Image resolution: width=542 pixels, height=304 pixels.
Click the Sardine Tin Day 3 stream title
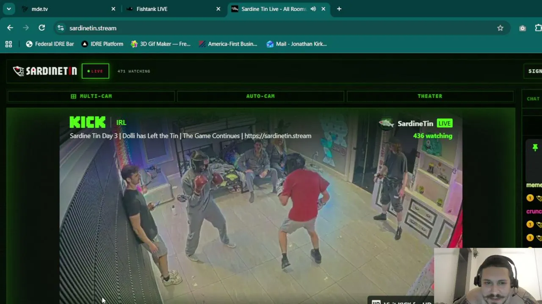(x=191, y=136)
